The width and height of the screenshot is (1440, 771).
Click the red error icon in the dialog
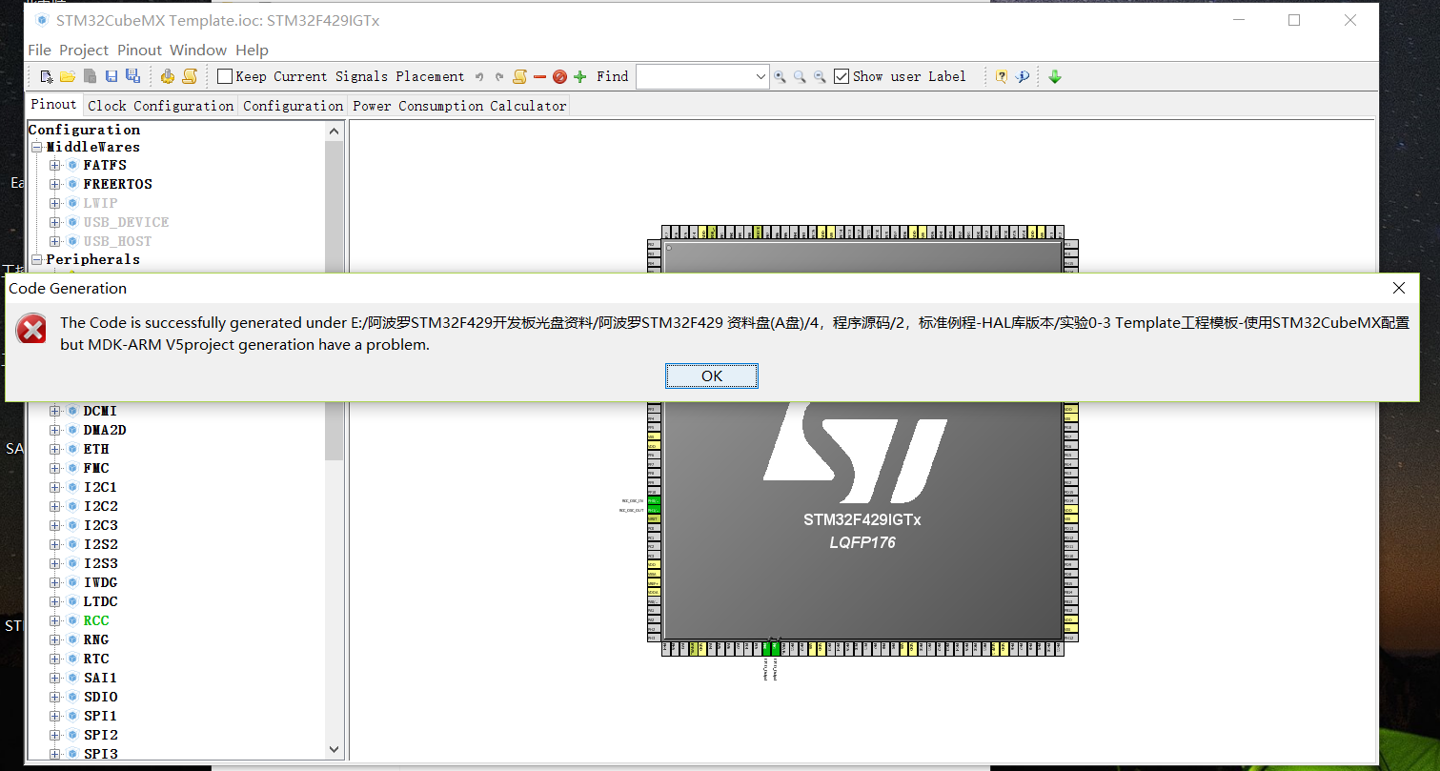pyautogui.click(x=31, y=330)
